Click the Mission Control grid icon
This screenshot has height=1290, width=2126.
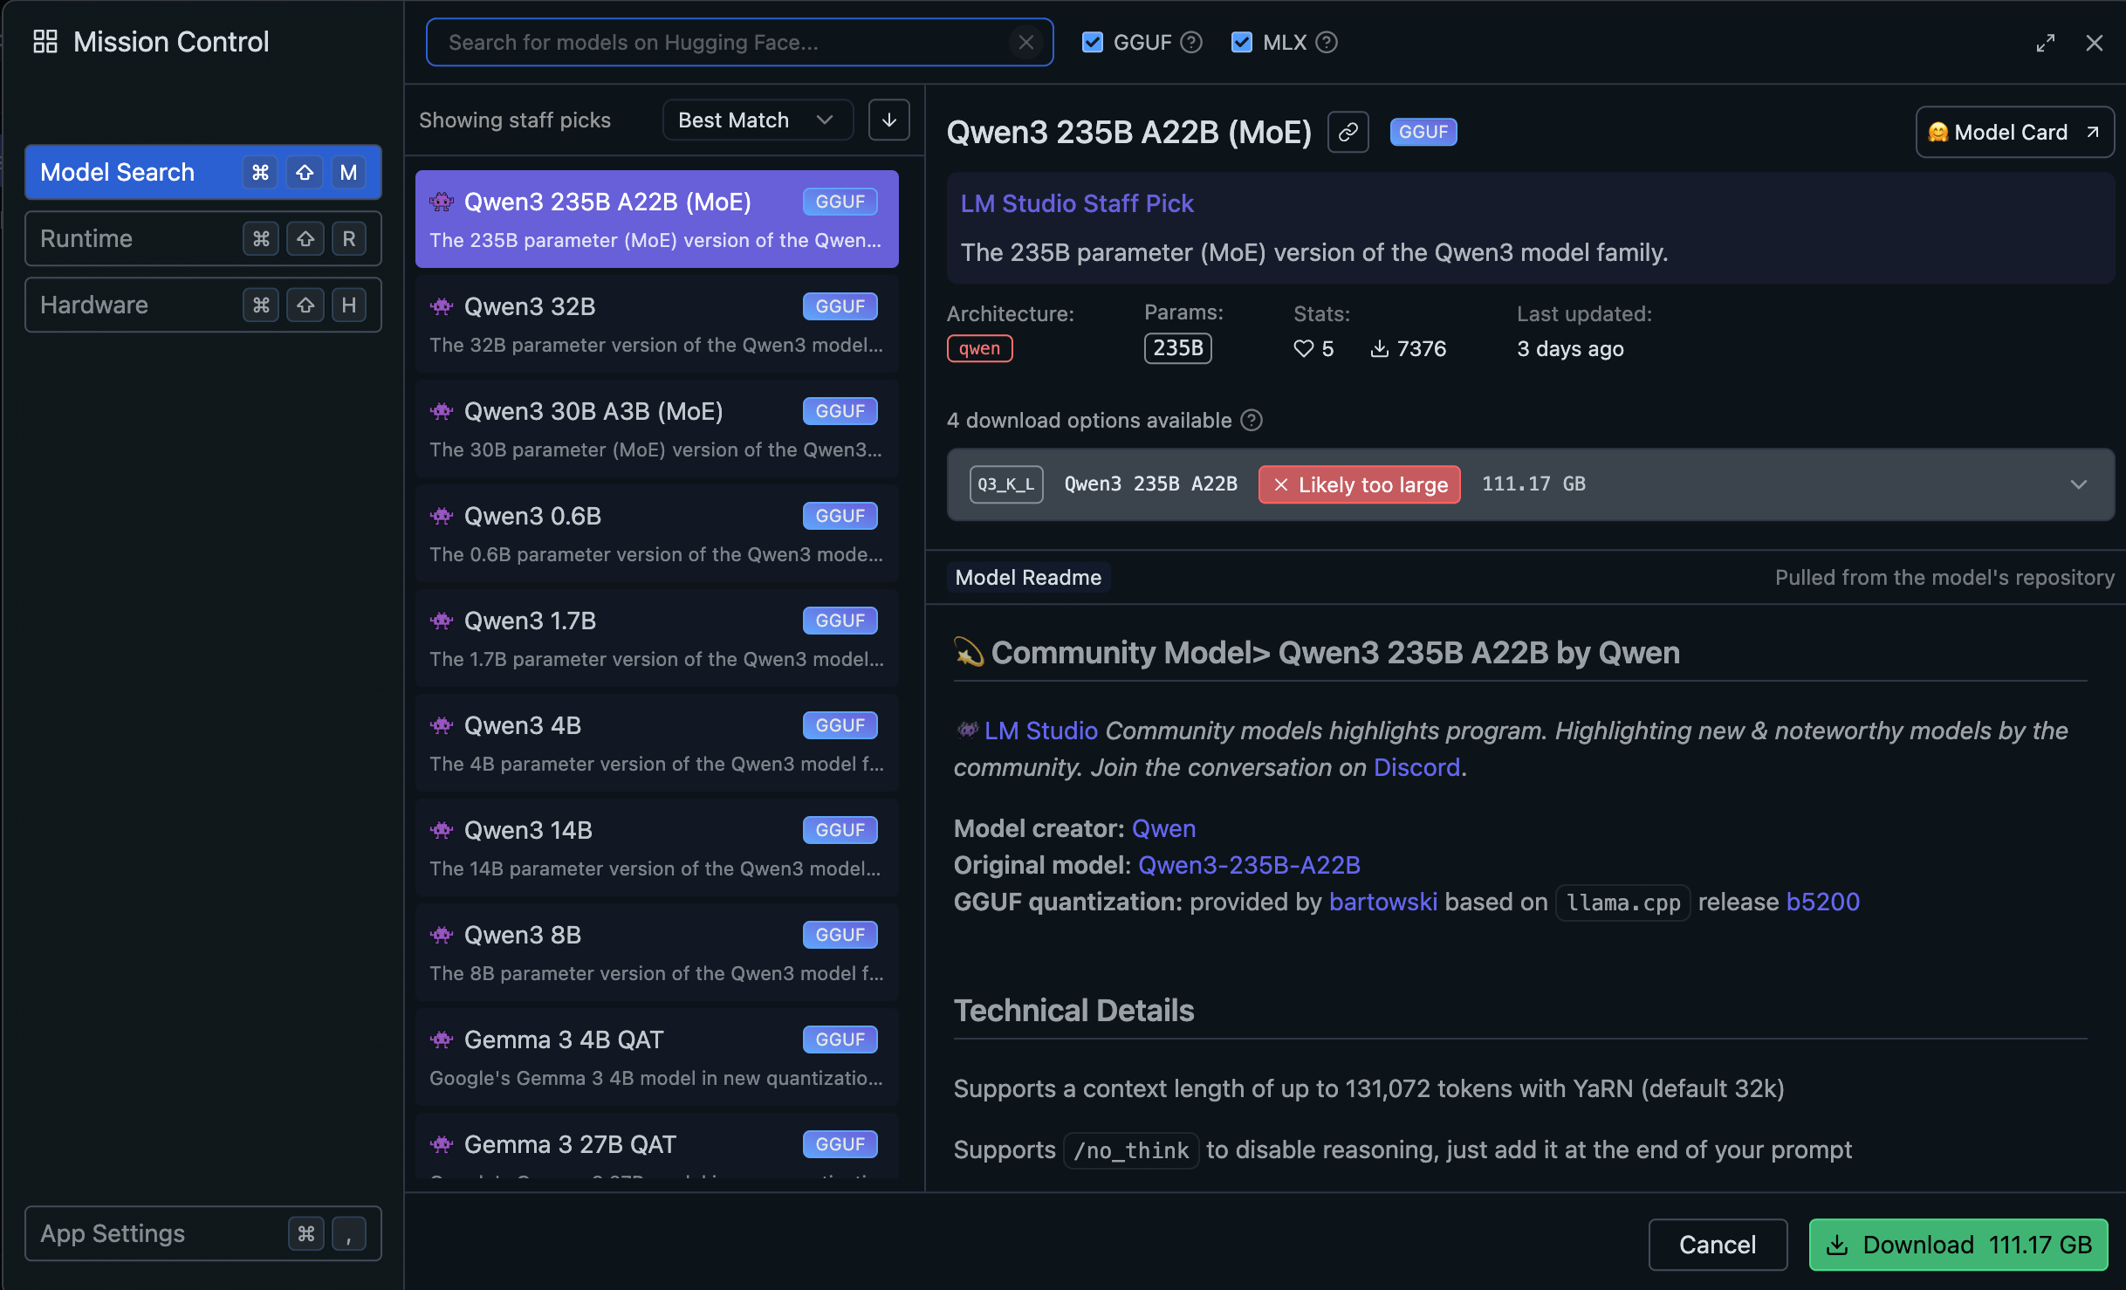click(x=45, y=41)
